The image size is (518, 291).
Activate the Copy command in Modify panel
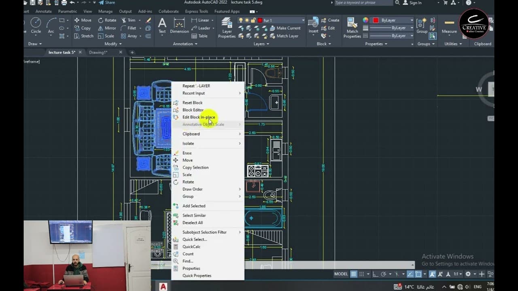(82, 28)
